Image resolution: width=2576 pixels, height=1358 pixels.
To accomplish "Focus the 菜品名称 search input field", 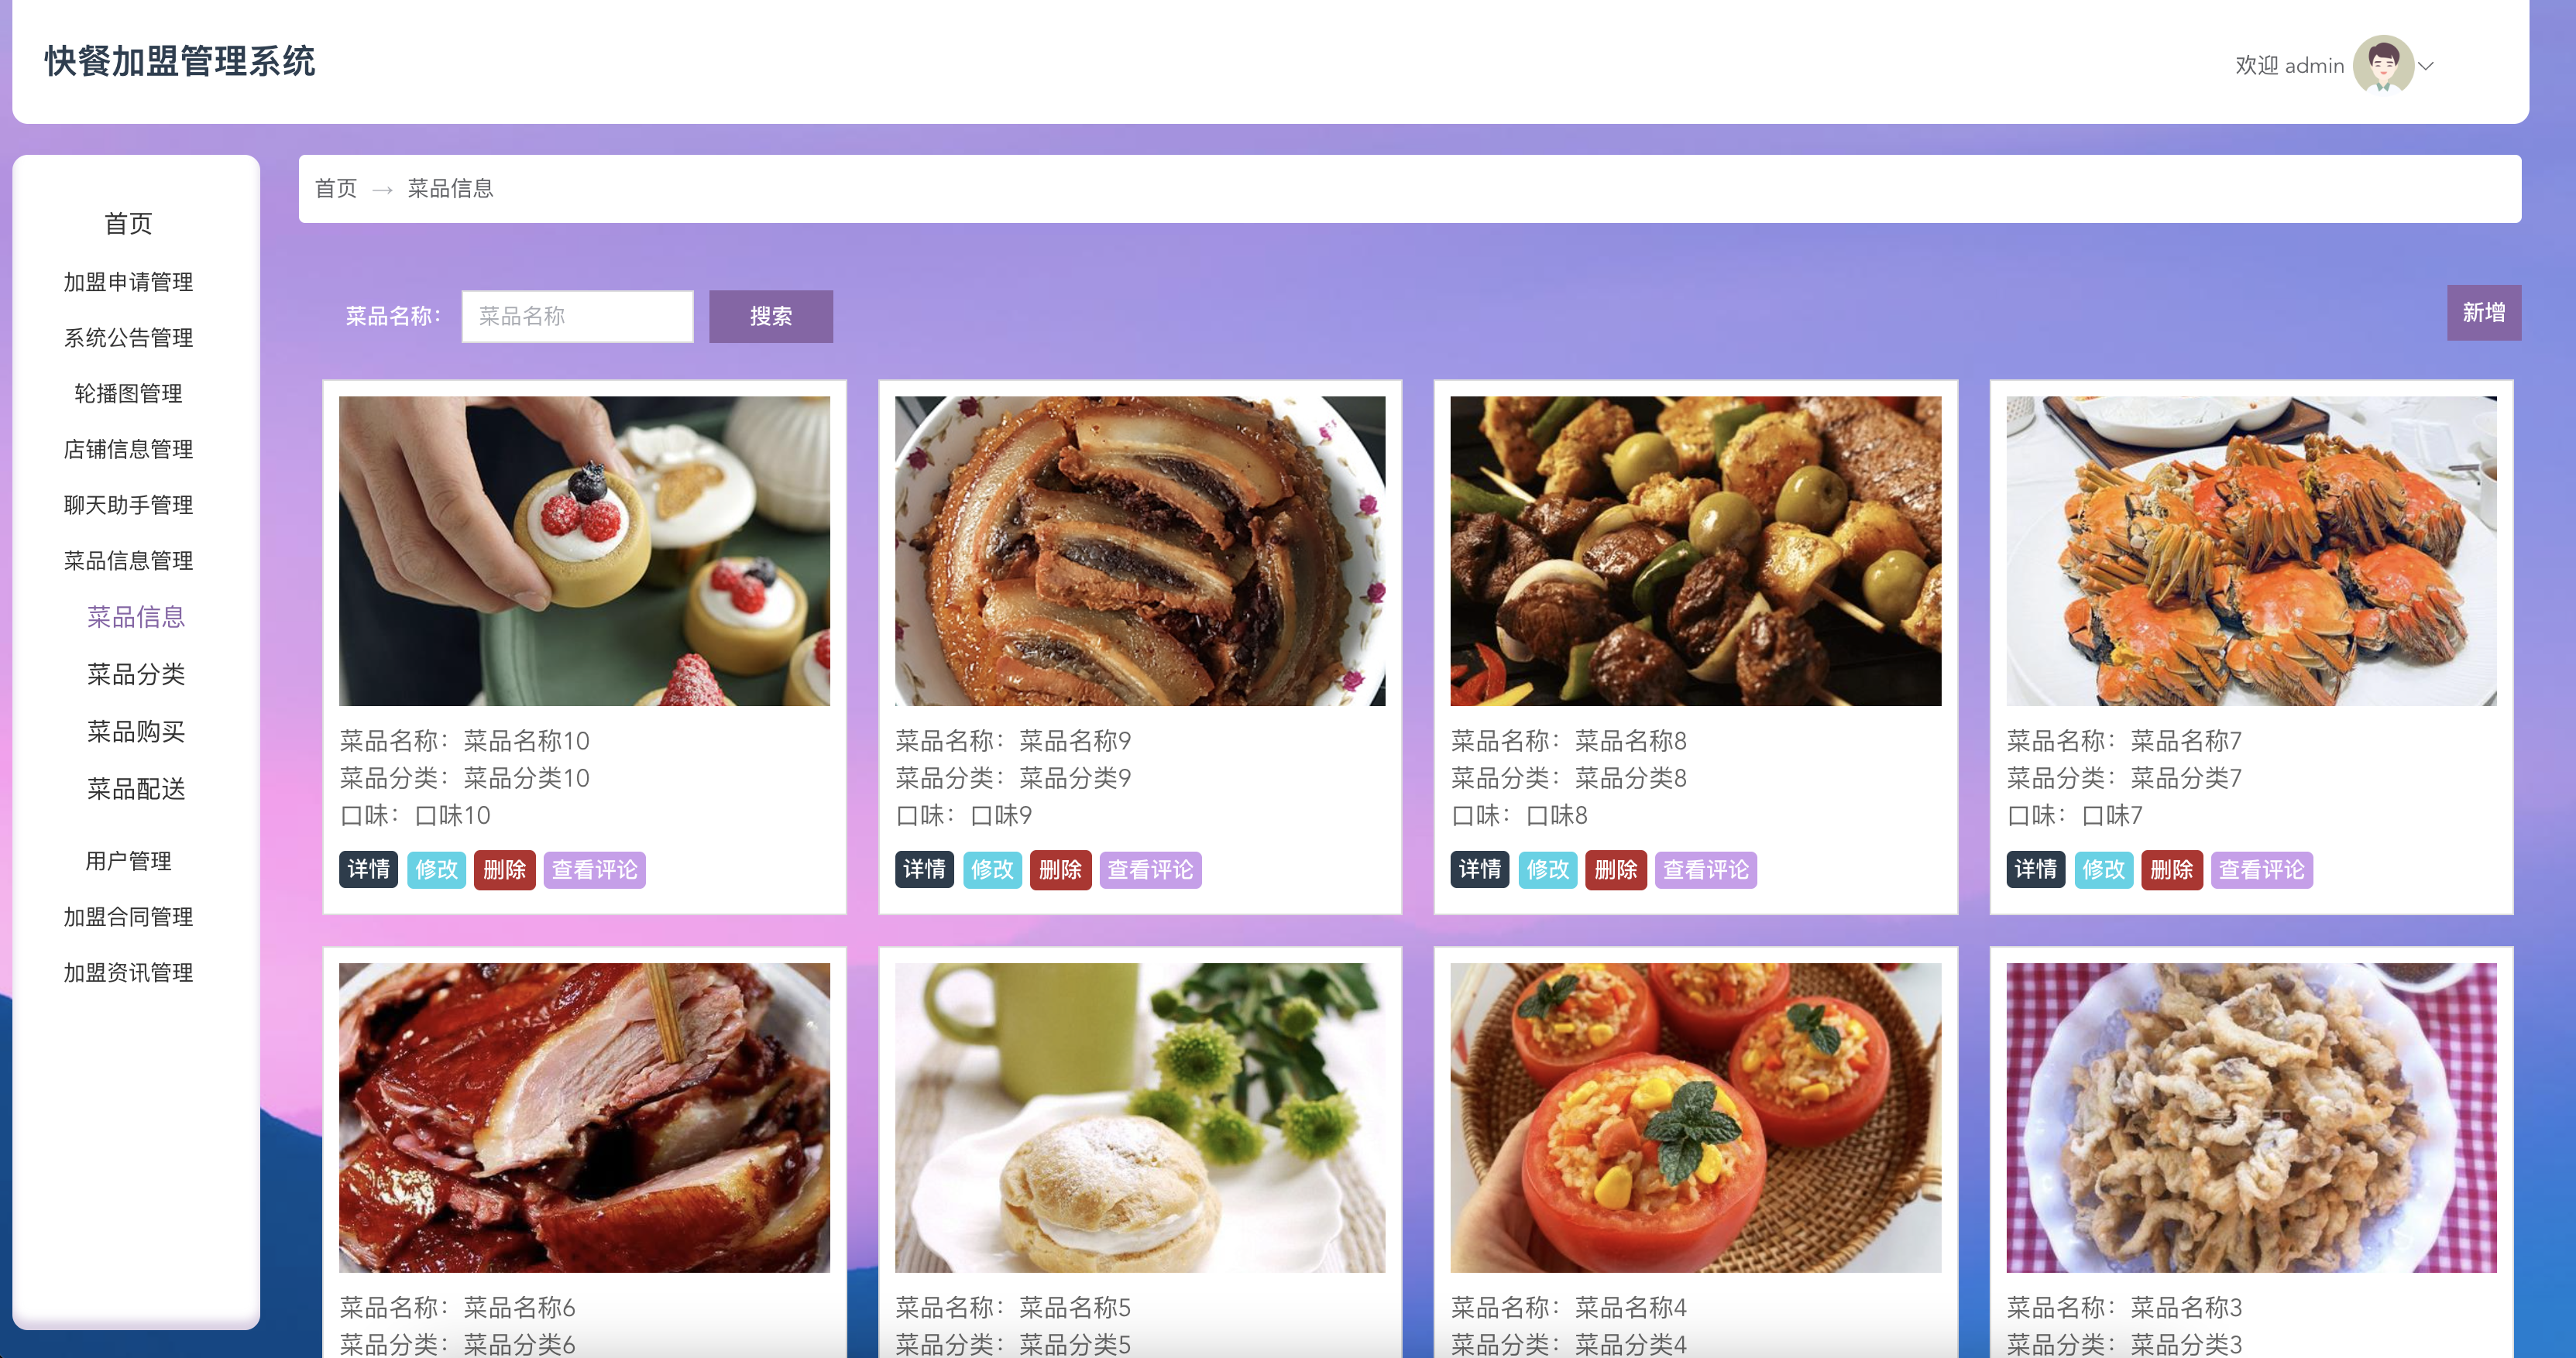I will 577,316.
